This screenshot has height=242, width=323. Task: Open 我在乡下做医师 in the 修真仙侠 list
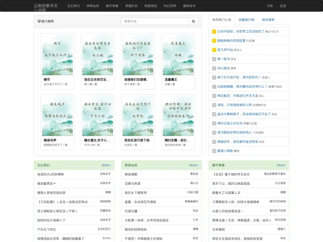pyautogui.click(x=136, y=193)
